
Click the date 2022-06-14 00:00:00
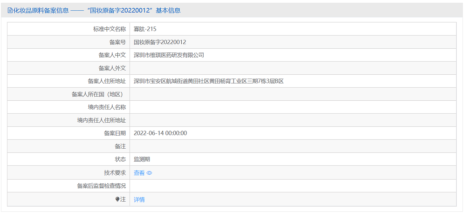(x=160, y=133)
